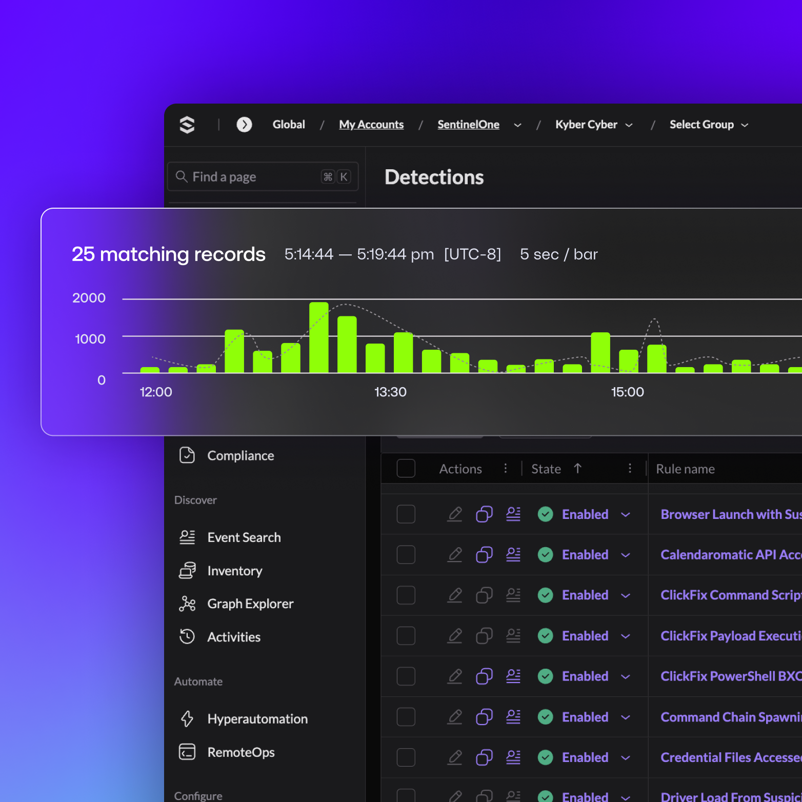Screen dimensions: 802x802
Task: Open the SentinelOne breadcrumb link
Action: click(468, 125)
